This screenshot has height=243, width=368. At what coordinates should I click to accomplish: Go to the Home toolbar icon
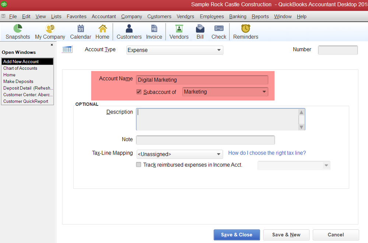click(102, 32)
